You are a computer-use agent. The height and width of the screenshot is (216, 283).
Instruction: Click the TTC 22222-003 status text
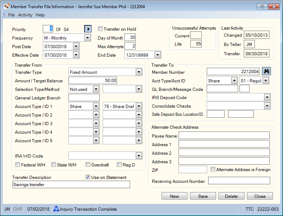pyautogui.click(x=262, y=209)
